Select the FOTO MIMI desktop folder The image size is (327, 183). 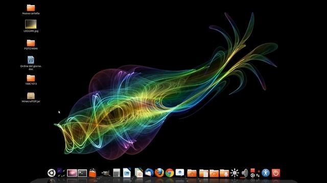[x=31, y=45]
